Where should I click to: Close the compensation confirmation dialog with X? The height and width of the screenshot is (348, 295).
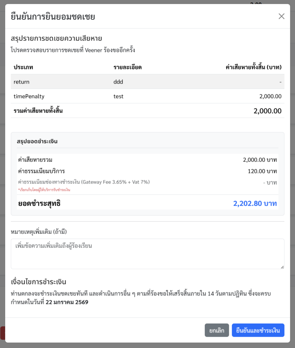pos(281,16)
